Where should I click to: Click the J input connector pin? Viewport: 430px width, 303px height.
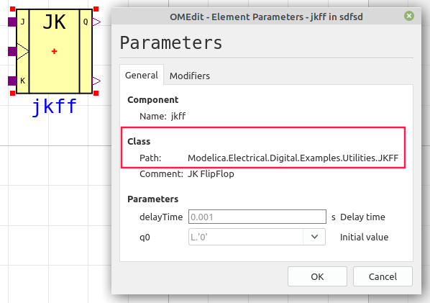point(12,22)
